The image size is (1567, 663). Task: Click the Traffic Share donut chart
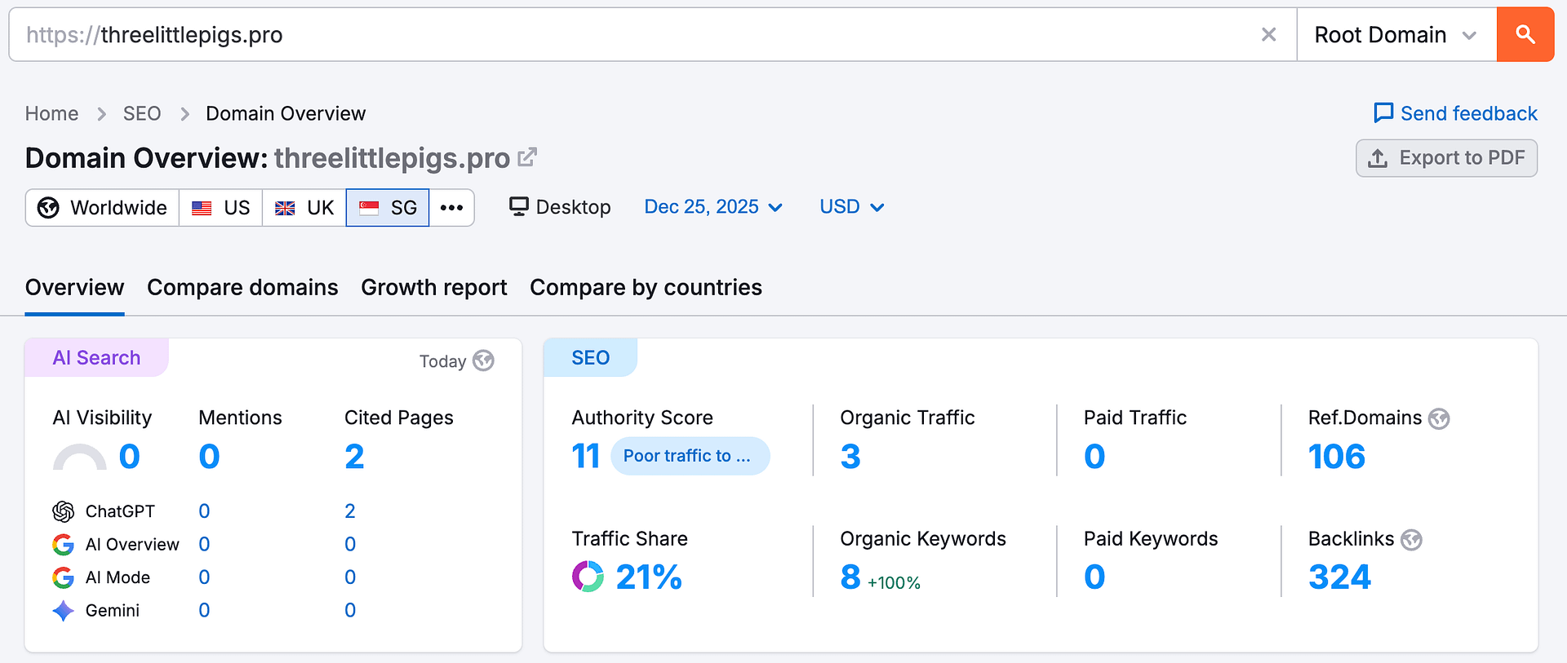588,577
